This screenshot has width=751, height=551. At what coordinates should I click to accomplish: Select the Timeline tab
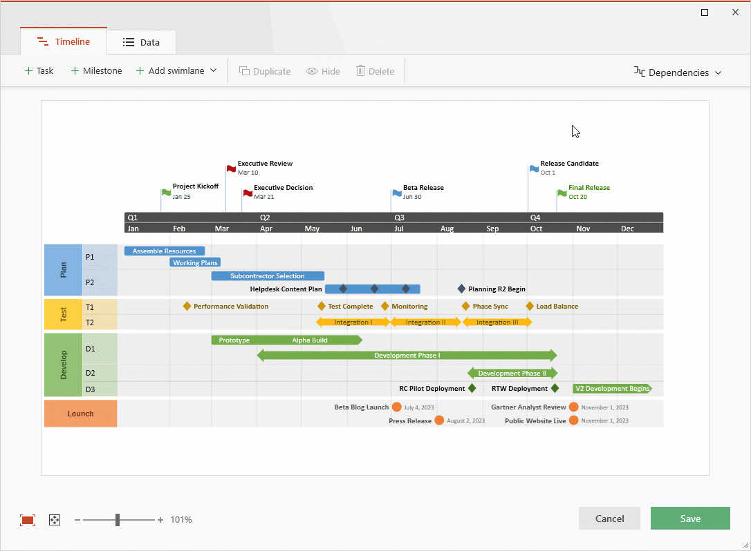[x=63, y=41]
